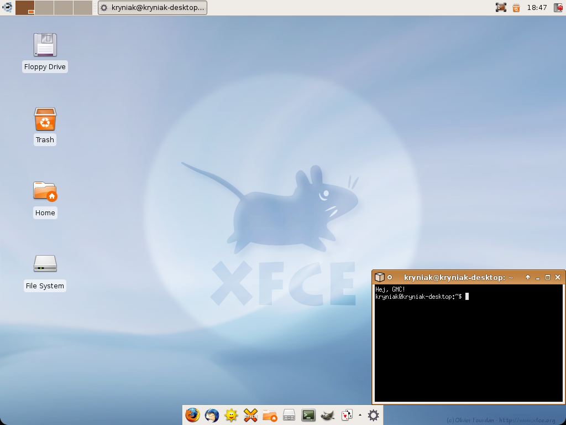
Task: Roll up the terminal window with the shade arrow
Action: click(x=528, y=277)
